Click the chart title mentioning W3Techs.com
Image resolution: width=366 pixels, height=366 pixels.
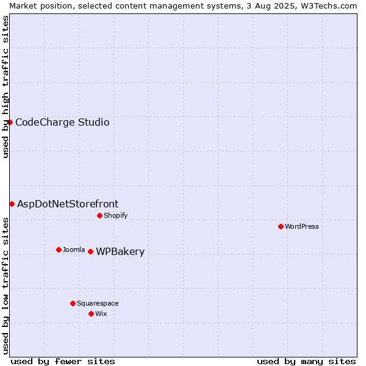point(183,6)
